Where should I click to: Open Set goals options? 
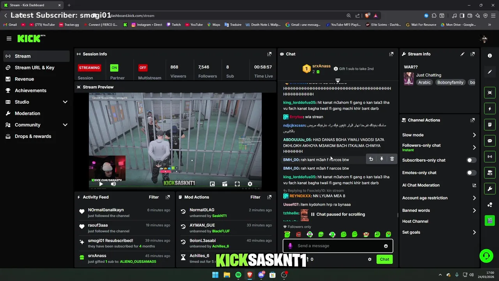tap(439, 232)
